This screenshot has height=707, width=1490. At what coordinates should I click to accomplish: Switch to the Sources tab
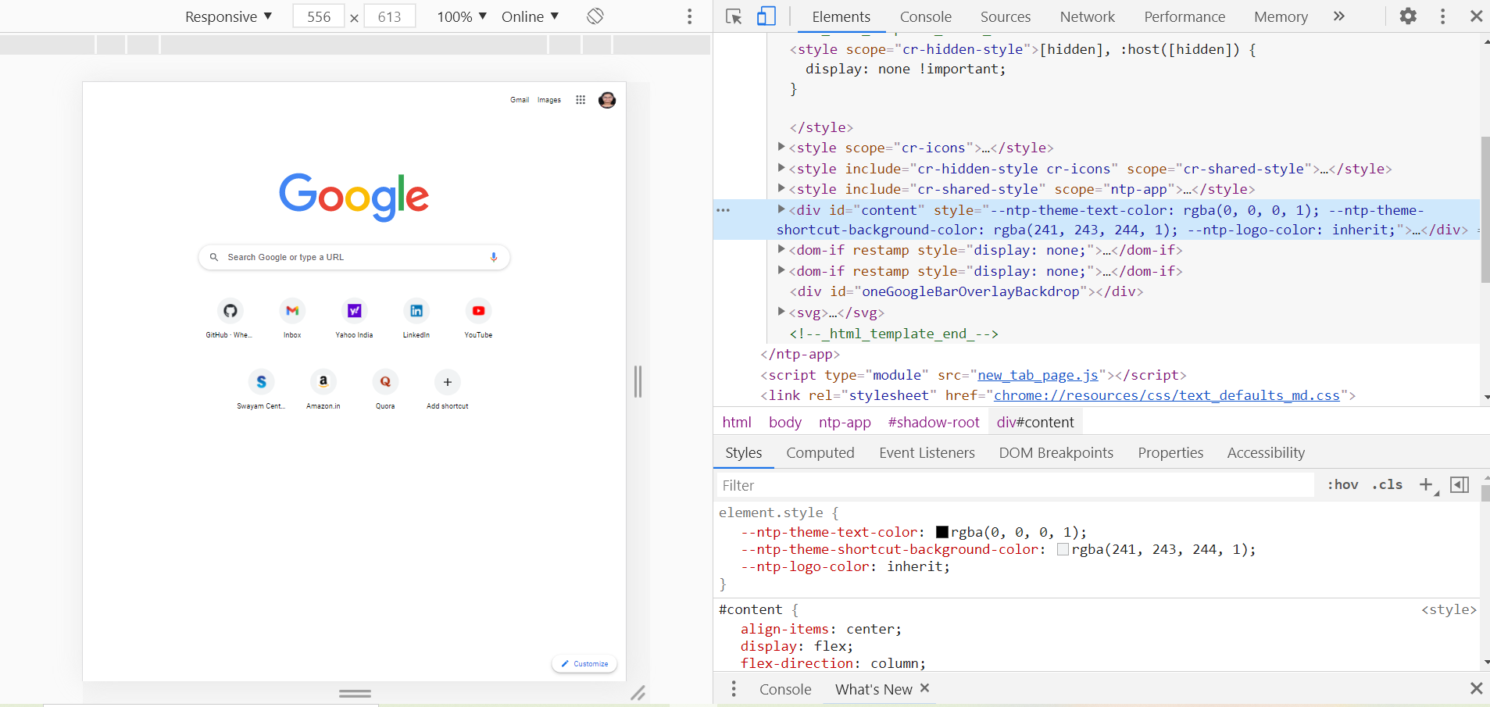coord(1005,16)
